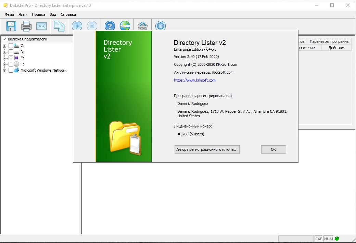356x243 pixels.
Task: Expand the E: drive tree node
Action: 4,58
